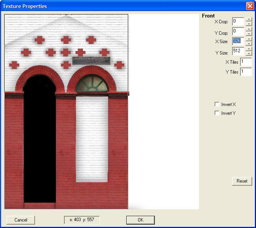This screenshot has width=256, height=228.
Task: Focus the X Crop input field
Action: [x=238, y=21]
